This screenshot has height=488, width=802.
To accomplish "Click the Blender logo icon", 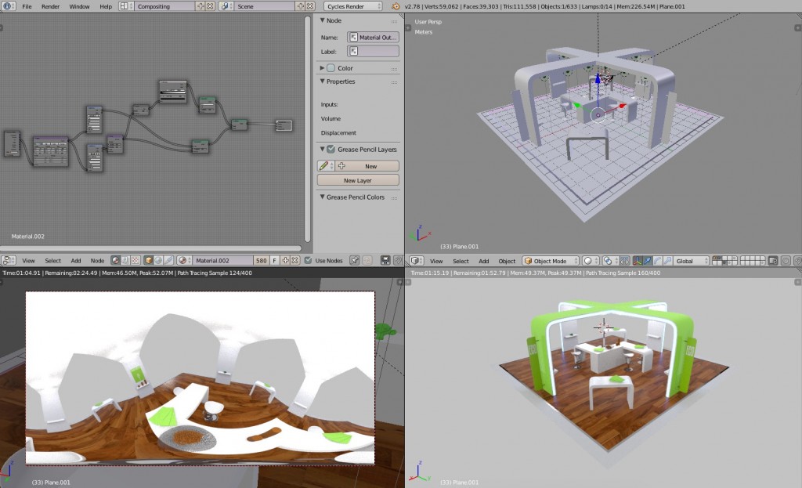I will [8, 6].
